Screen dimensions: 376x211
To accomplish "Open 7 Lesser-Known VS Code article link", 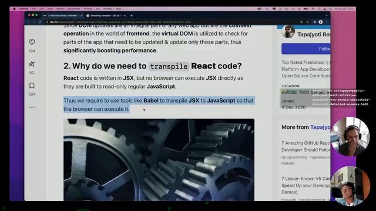I will 306,185.
